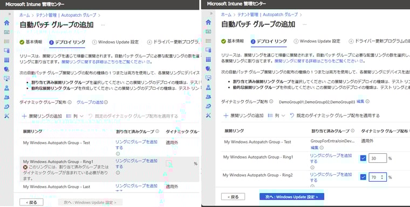Click Ring1 percentage field showing 30

coord(378,158)
